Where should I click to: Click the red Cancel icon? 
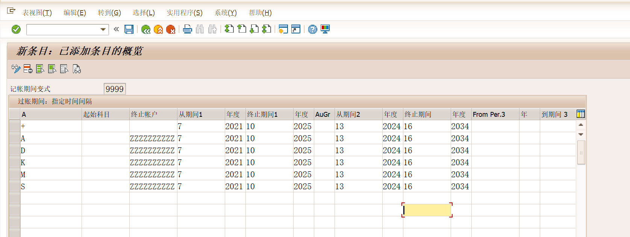171,29
